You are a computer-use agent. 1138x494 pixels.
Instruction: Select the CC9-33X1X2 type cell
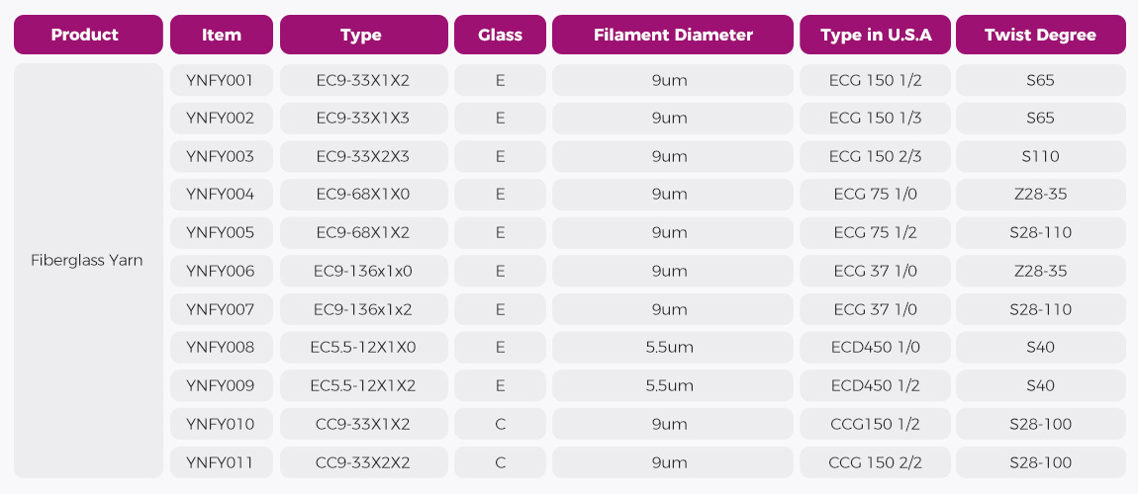point(362,425)
